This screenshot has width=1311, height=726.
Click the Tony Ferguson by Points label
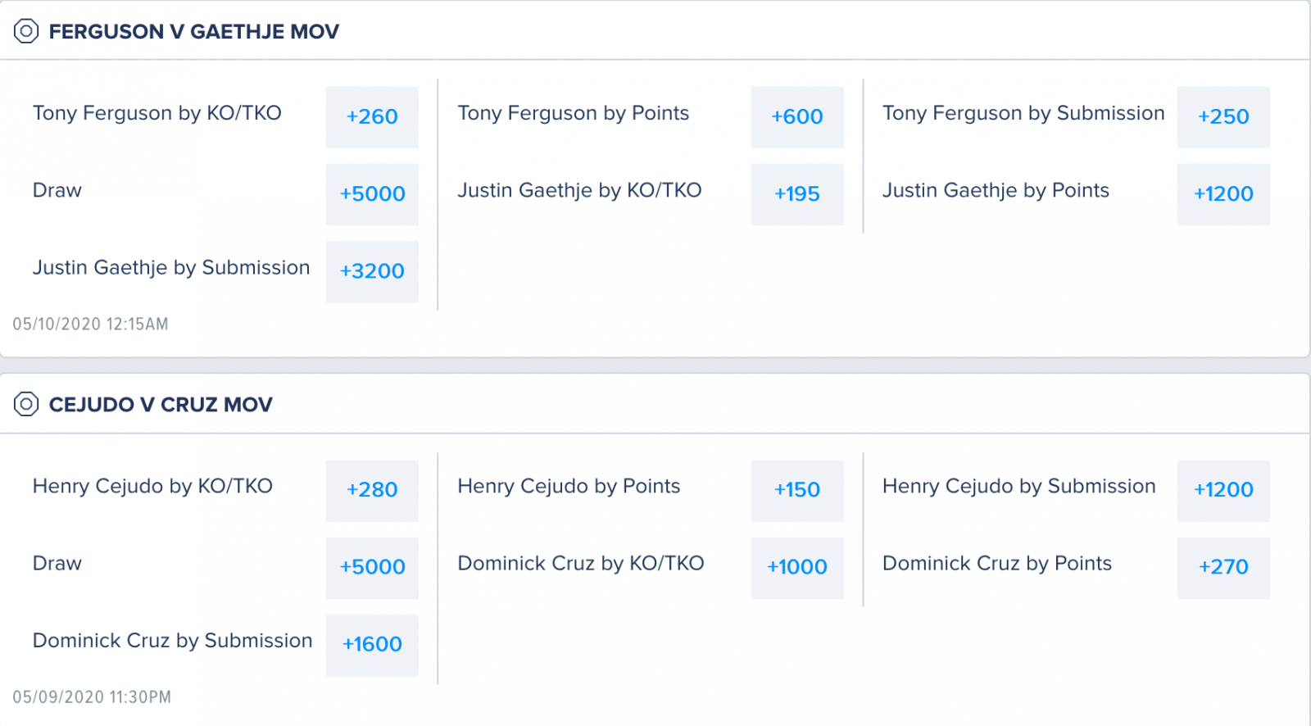574,113
